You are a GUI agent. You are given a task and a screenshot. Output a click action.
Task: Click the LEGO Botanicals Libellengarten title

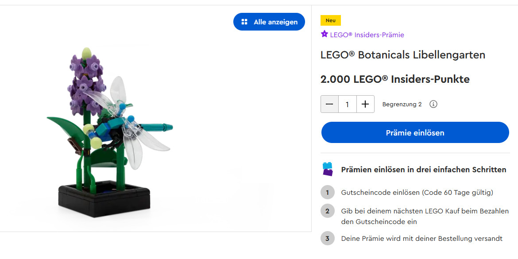402,55
